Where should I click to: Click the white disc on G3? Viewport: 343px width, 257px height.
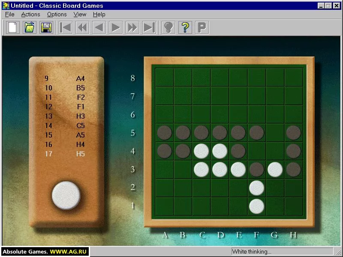[x=275, y=169]
